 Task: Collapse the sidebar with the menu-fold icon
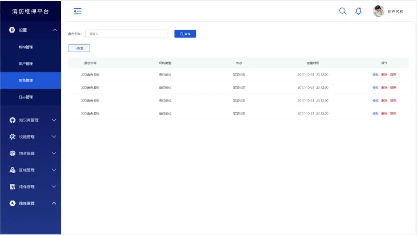(77, 11)
